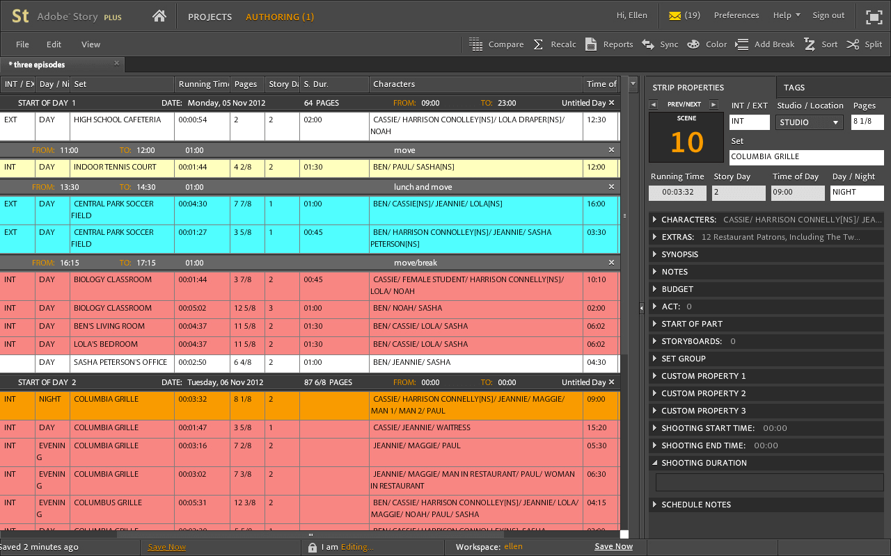Click Sign out link
This screenshot has width=891, height=556.
point(828,15)
